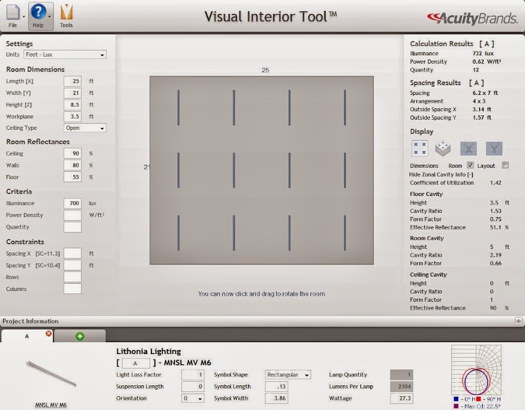Click the MNSL MV M6 link under thumbnail
This screenshot has width=525, height=410.
51,405
